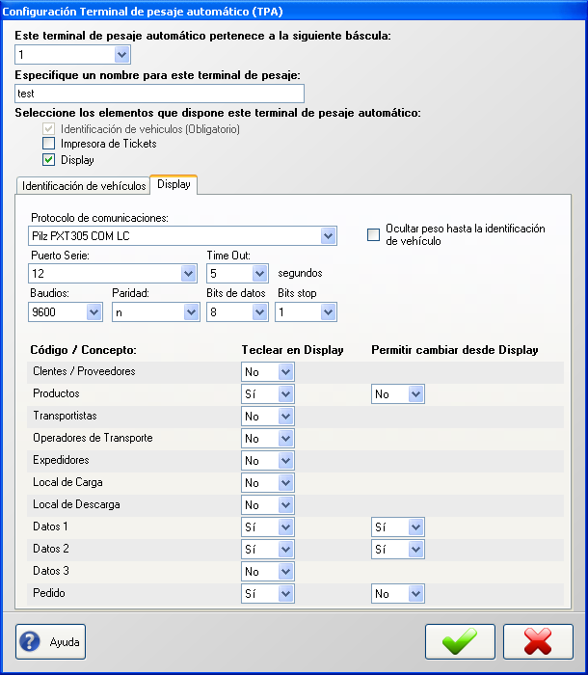
Task: Change Clentes / Proveedores Teclear en Display option
Action: click(x=268, y=372)
